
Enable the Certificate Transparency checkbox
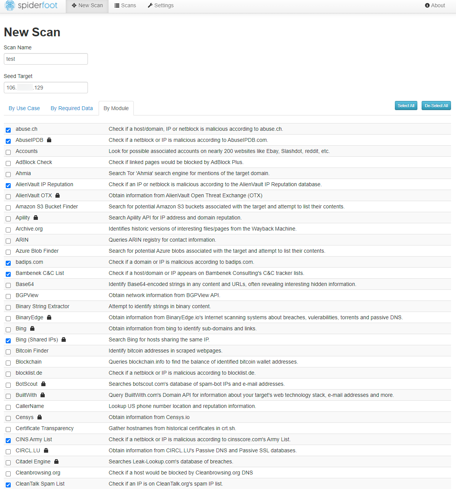coord(8,429)
